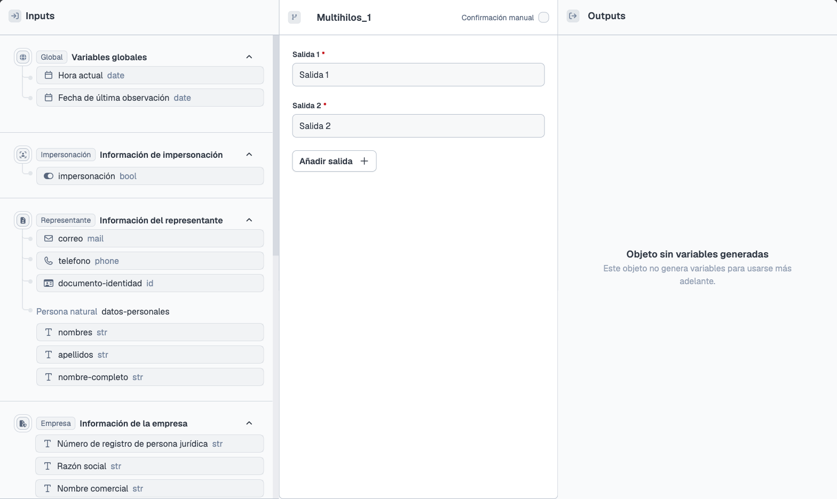Viewport: 837px width, 499px height.
Task: Click the Inputs panel vertical scrollbar
Action: tap(275, 146)
